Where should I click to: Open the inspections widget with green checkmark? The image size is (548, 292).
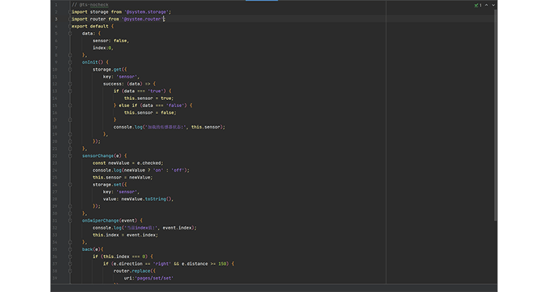pyautogui.click(x=477, y=4)
